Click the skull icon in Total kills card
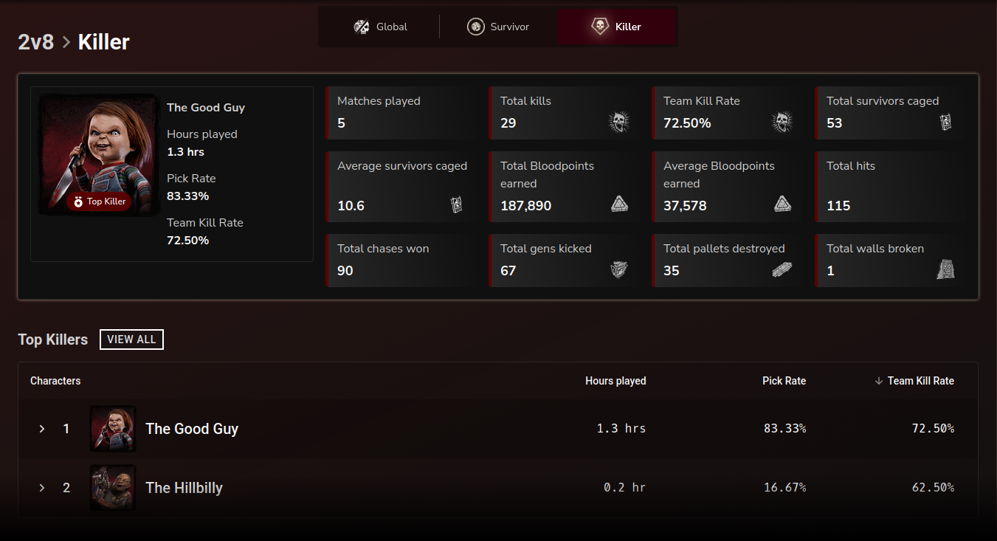 (x=619, y=122)
